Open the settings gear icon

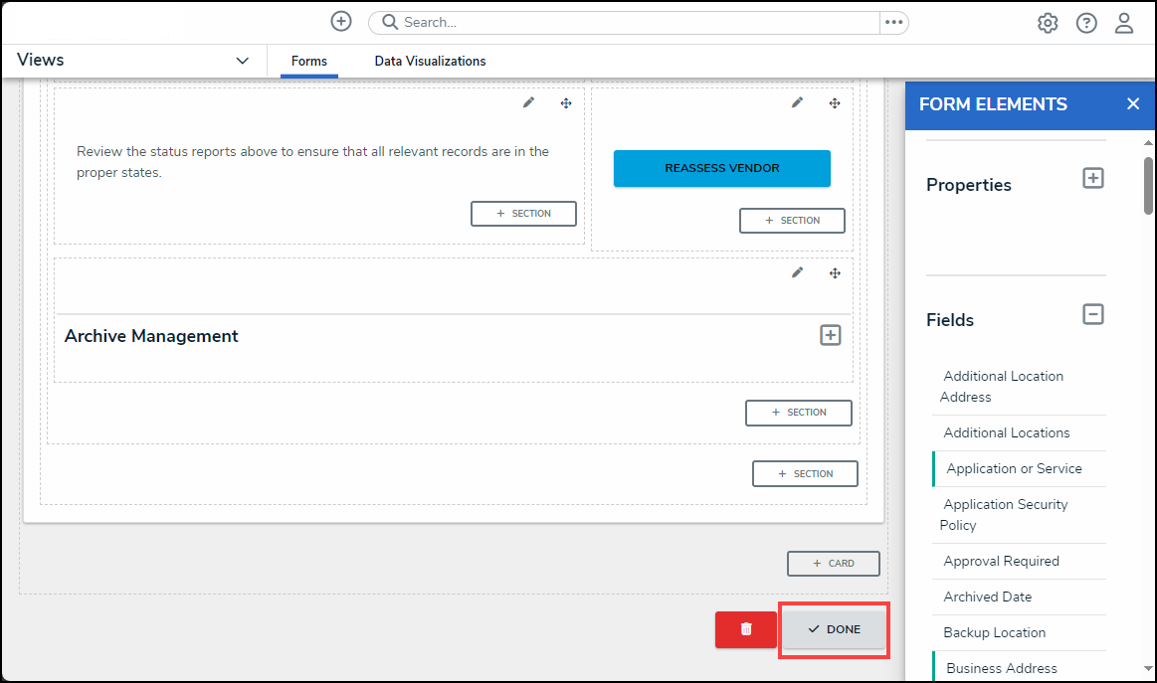1048,23
